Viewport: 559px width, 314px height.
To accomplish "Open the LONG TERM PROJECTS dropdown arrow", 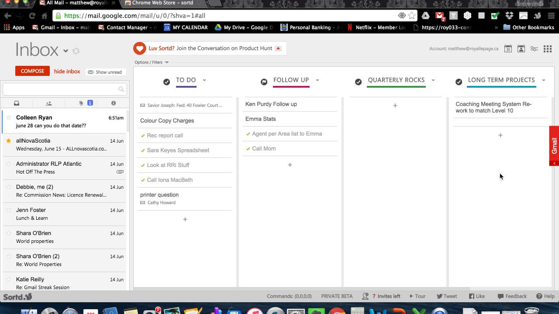I will (x=544, y=80).
